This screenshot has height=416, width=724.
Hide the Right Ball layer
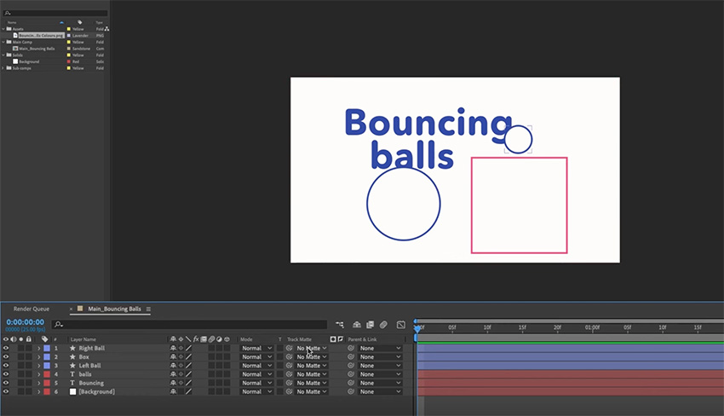pos(5,348)
